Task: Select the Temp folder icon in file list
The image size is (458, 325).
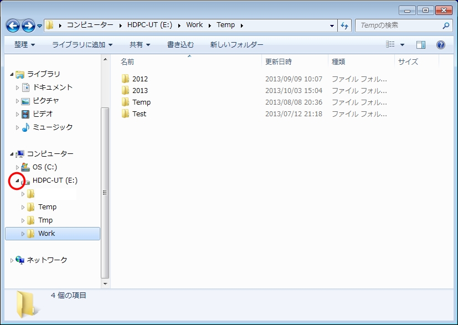Action: pos(125,102)
